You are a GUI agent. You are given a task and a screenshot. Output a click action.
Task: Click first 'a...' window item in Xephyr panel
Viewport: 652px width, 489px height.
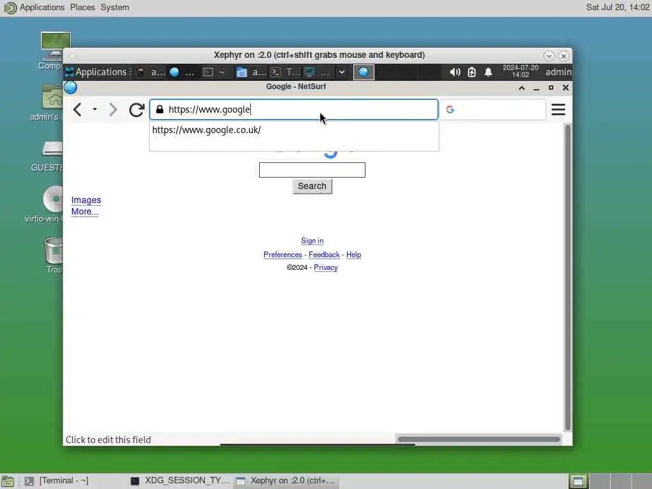[x=152, y=72]
